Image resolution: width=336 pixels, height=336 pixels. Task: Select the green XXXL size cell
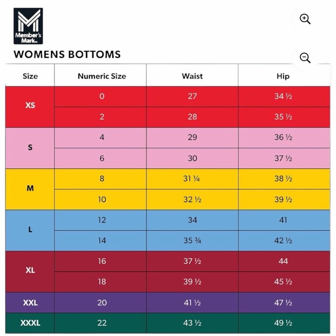pos(30,323)
